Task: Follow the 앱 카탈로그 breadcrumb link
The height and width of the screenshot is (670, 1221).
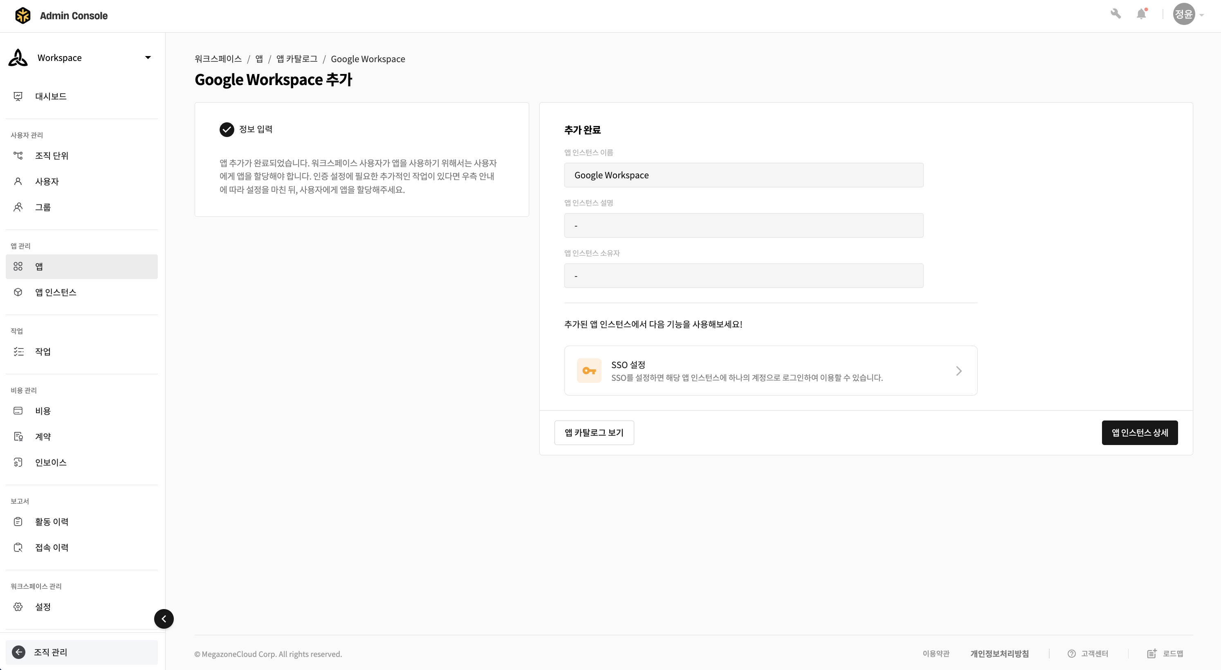Action: click(x=297, y=59)
